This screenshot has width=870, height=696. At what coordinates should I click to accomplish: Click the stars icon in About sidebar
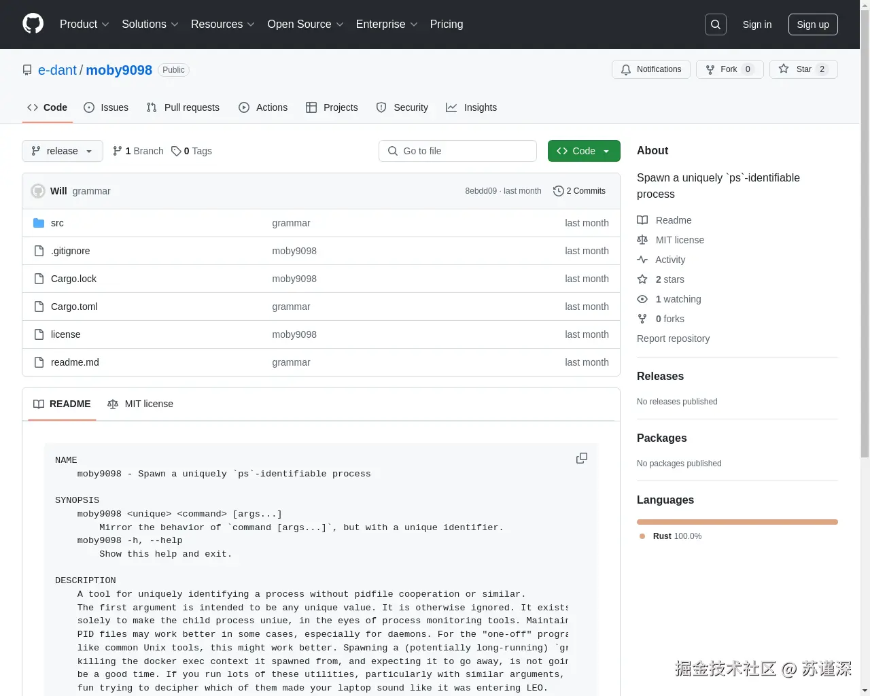[642, 279]
